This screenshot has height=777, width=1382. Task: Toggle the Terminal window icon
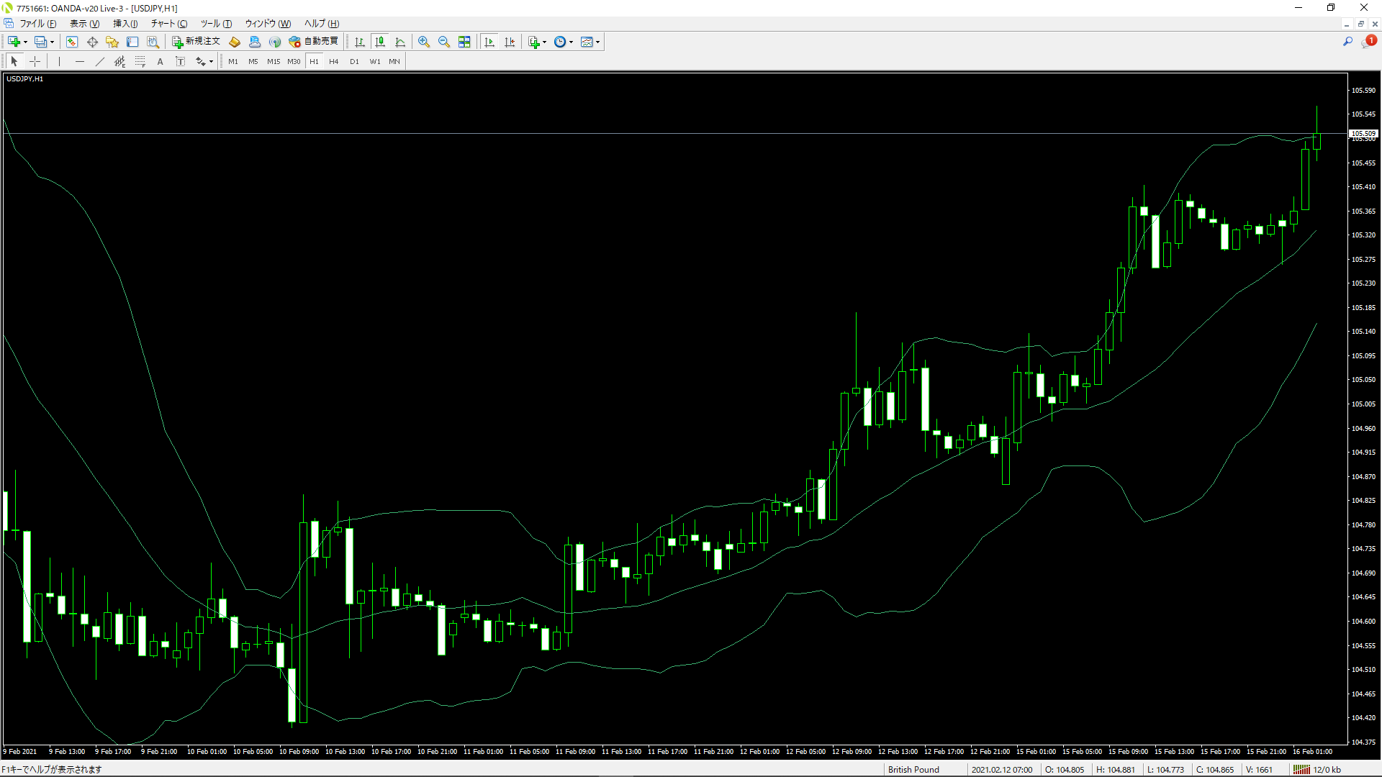pos(132,42)
